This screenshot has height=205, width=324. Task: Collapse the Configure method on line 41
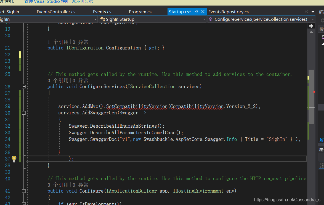(x=24, y=191)
